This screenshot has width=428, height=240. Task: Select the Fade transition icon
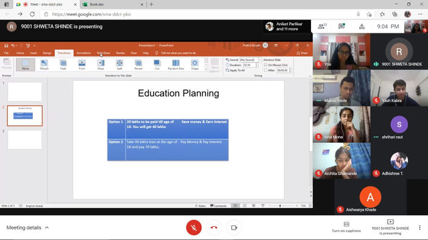coord(63,65)
